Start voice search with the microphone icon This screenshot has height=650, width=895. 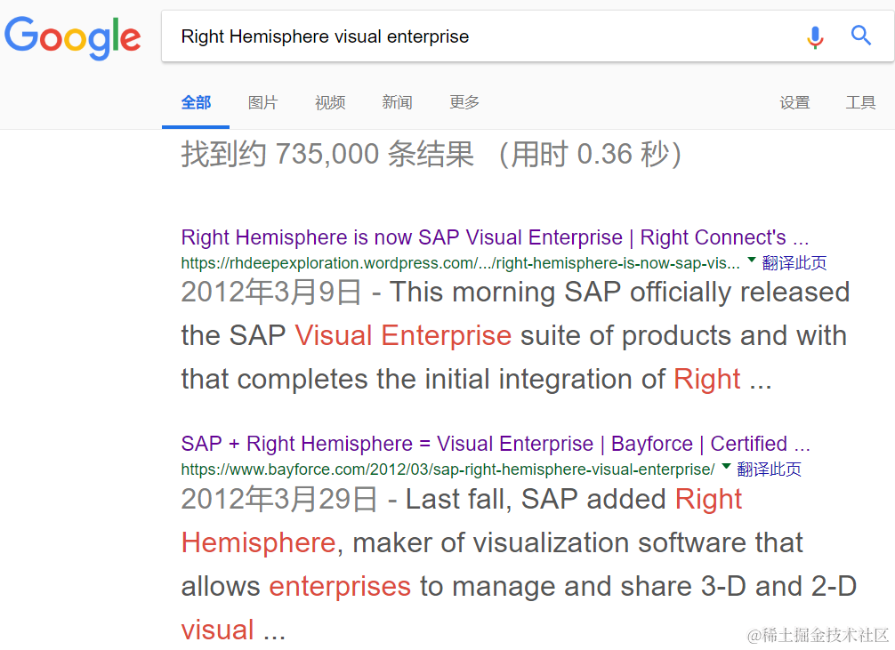point(815,37)
